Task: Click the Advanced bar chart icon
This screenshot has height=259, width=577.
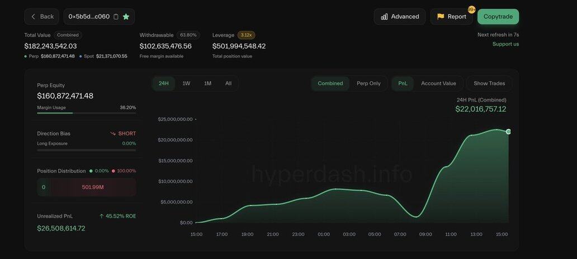Action: tap(384, 17)
